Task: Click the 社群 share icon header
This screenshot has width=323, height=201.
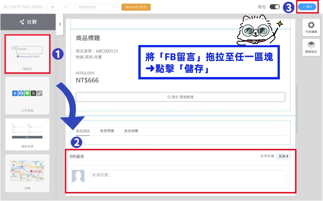Action: pos(28,22)
